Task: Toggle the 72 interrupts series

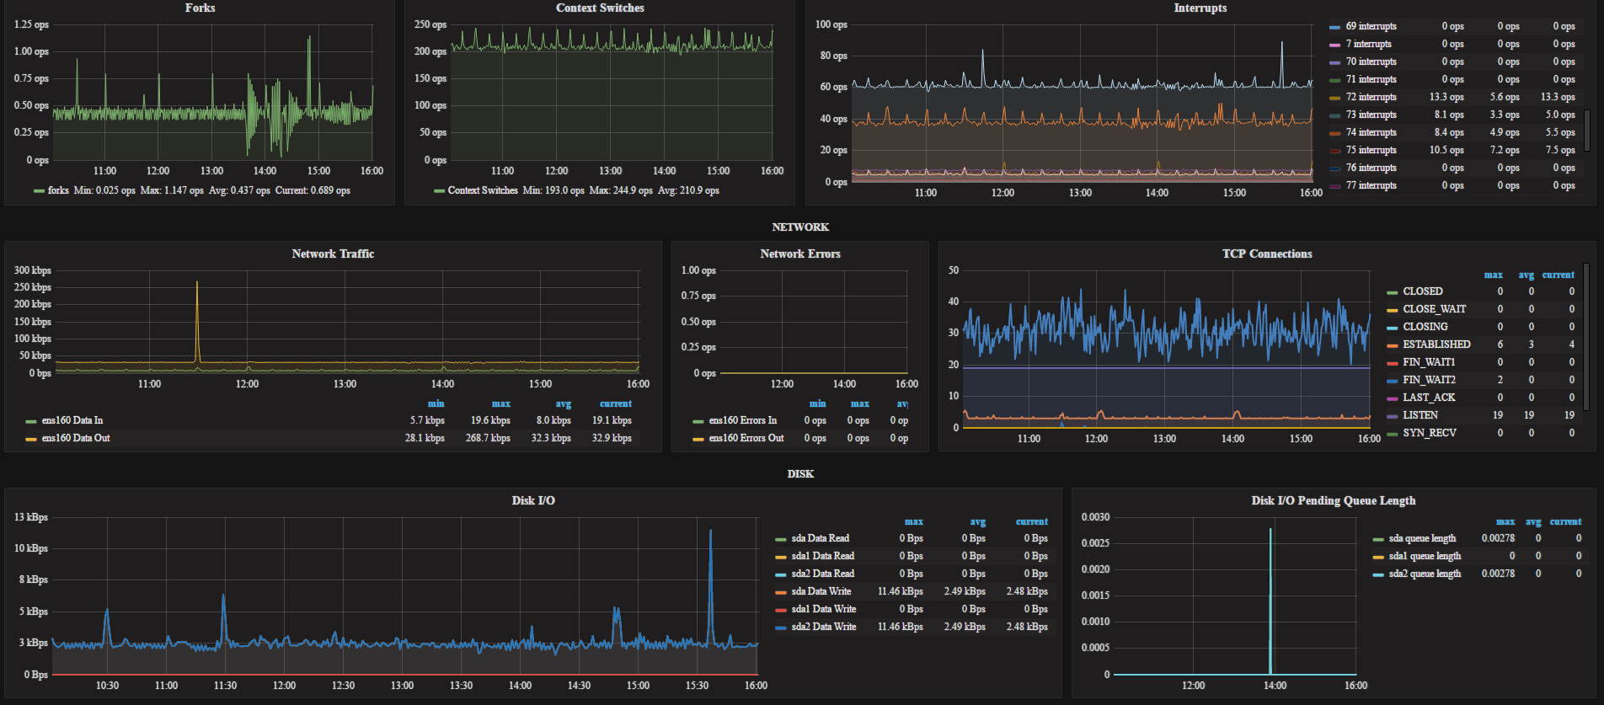Action: [x=1371, y=97]
